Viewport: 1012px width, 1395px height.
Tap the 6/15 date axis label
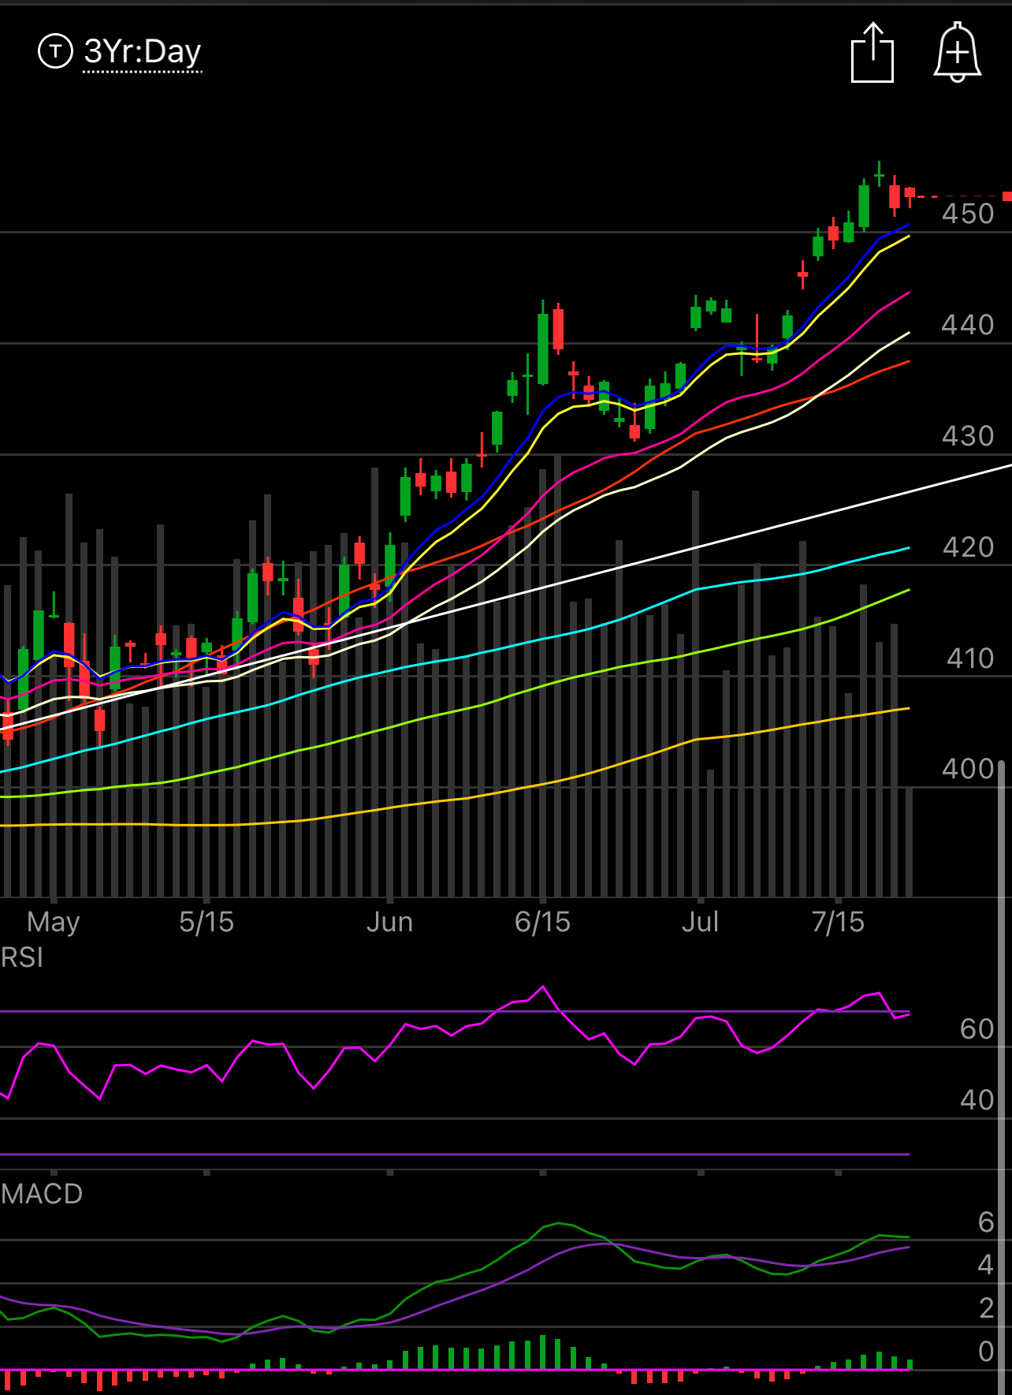coord(542,922)
